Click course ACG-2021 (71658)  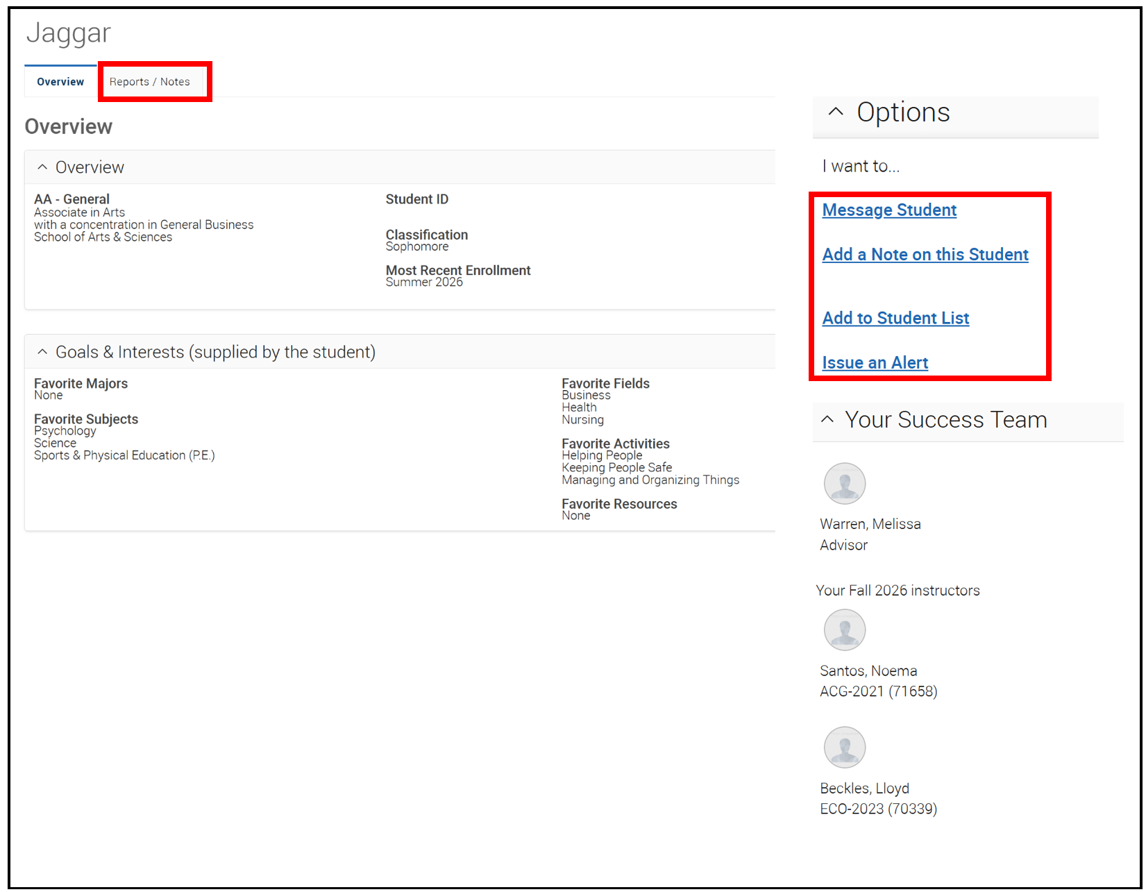click(x=878, y=691)
